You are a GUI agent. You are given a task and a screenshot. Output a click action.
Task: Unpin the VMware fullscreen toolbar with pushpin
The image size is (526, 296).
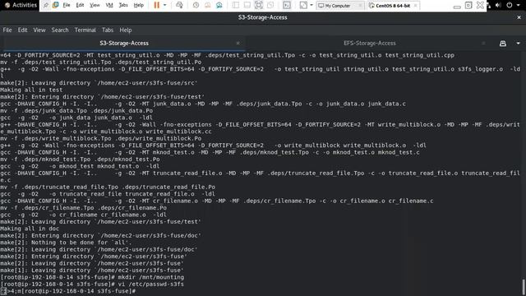pyautogui.click(x=46, y=6)
